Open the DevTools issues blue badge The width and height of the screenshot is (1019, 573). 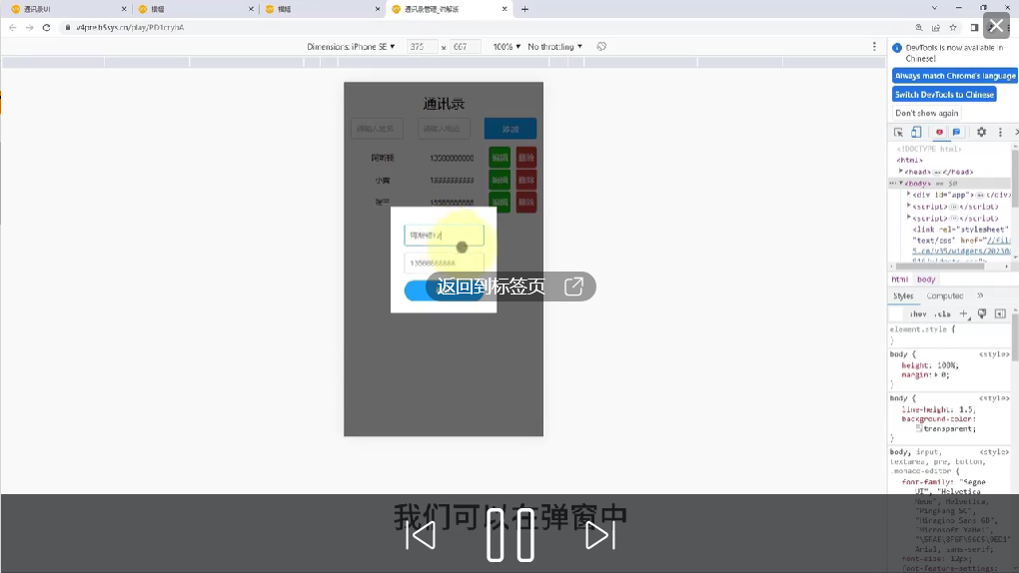(x=957, y=132)
